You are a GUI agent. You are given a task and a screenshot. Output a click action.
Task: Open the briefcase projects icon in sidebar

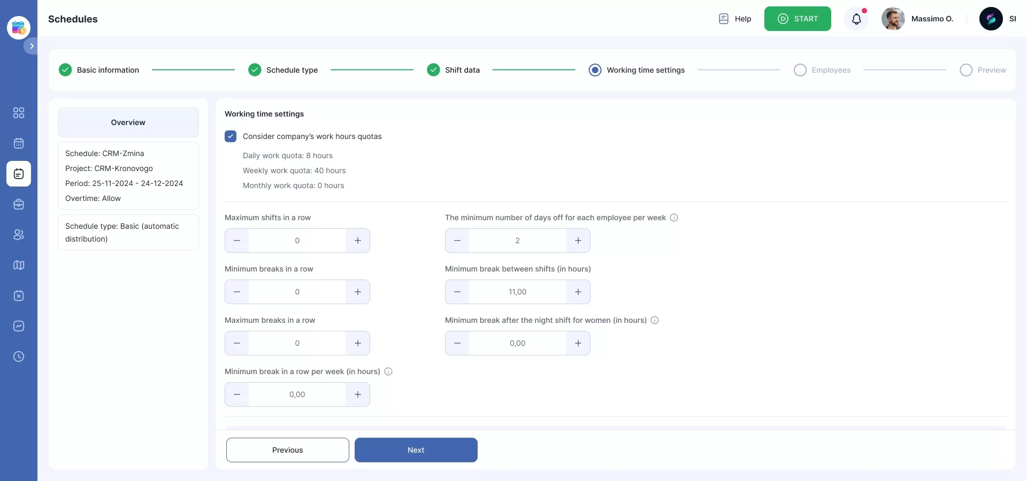coord(19,204)
